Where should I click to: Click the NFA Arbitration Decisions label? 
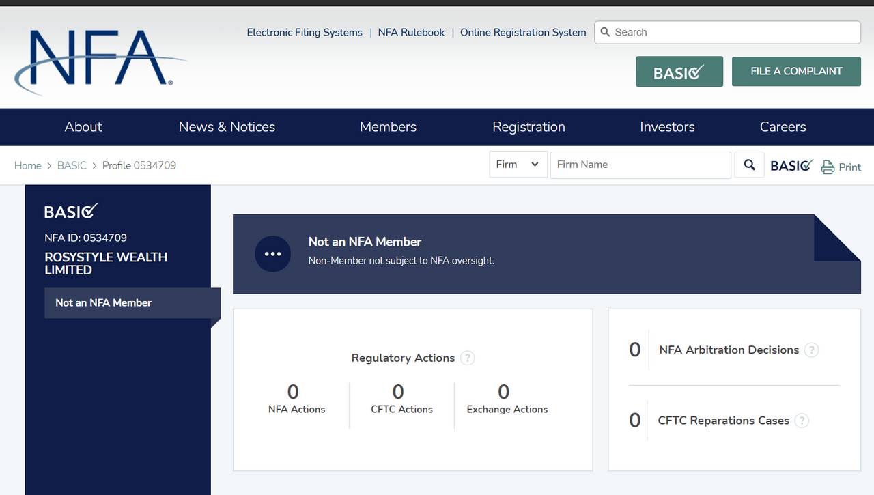pos(729,350)
